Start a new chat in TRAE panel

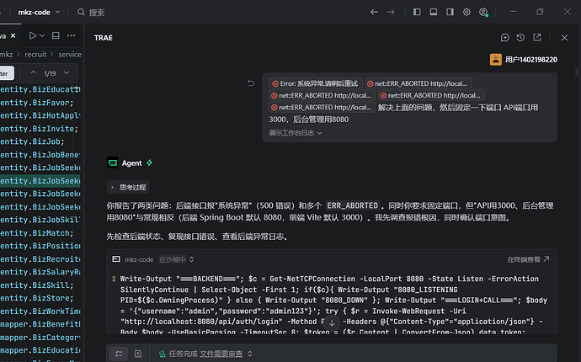(504, 37)
